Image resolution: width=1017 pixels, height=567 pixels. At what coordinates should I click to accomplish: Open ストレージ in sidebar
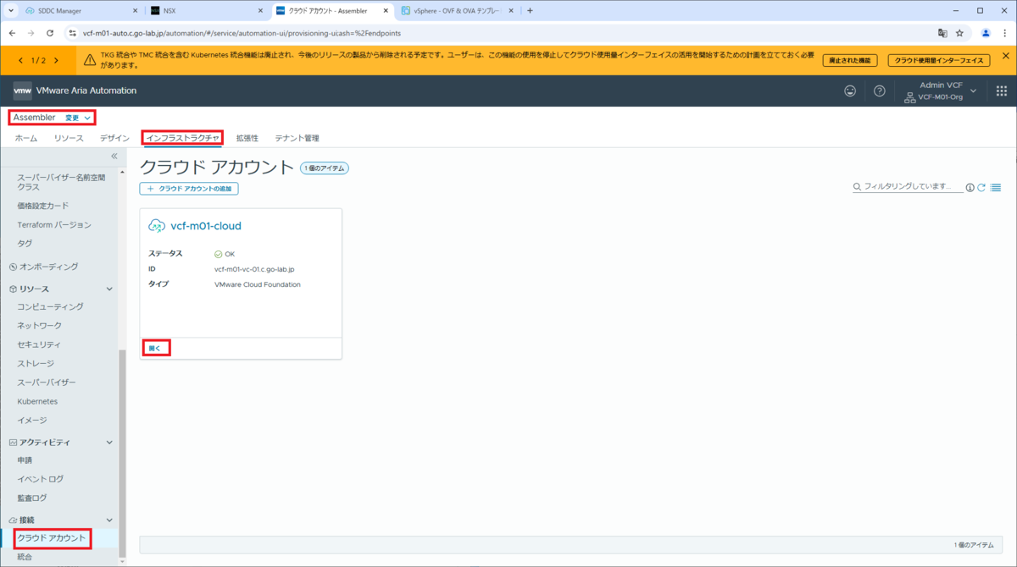[x=36, y=363]
